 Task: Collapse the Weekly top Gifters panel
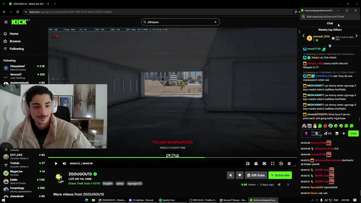pos(330,46)
